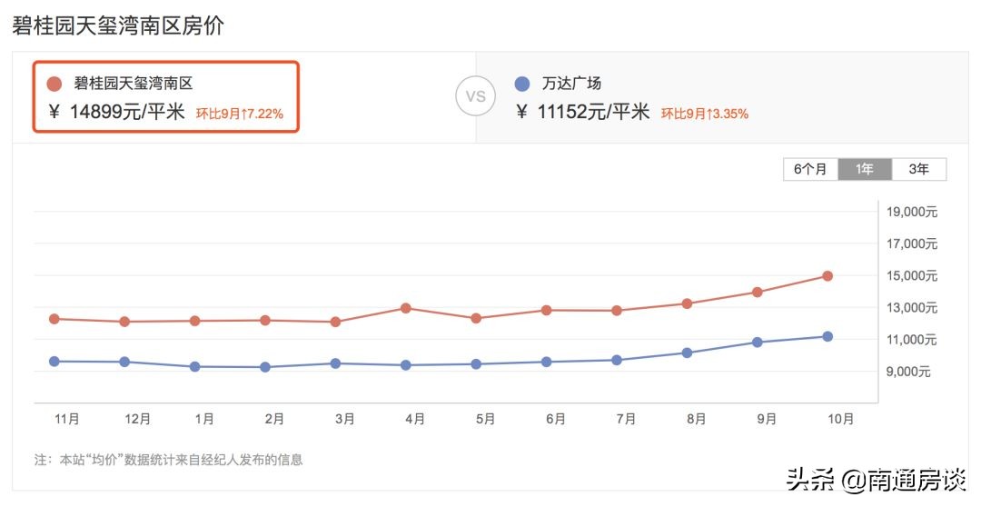
Task: Click the 碧桂园天玺湾南区房价 page heading
Action: (118, 26)
